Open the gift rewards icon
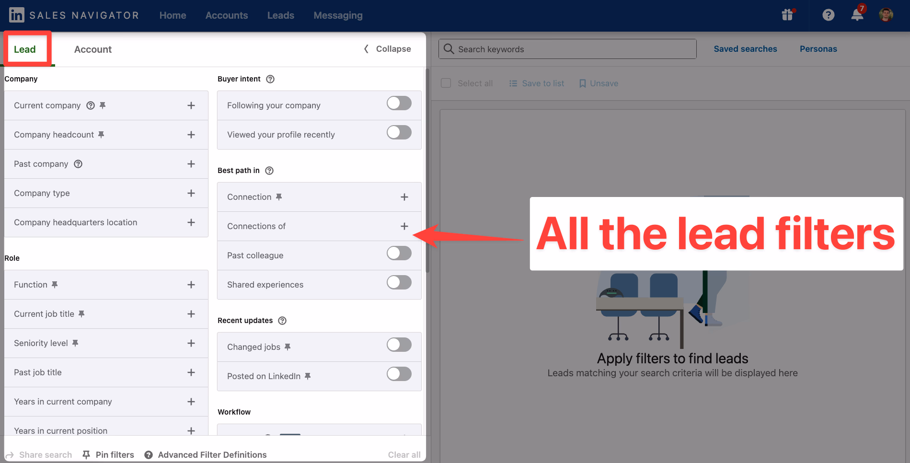 point(788,15)
